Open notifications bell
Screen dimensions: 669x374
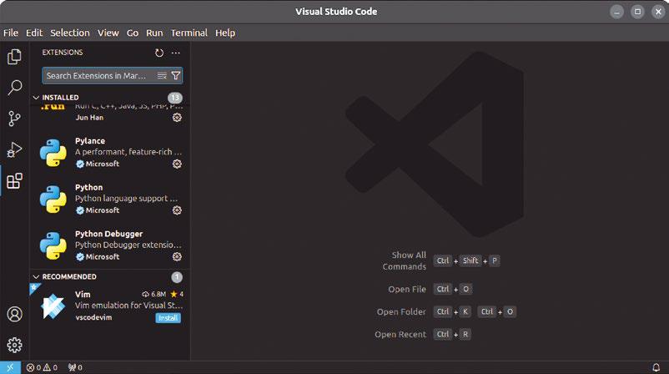656,367
